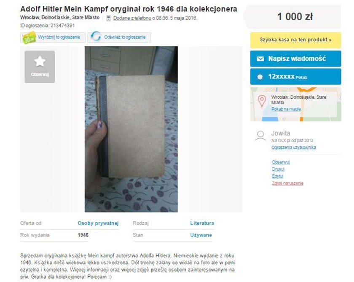The height and width of the screenshot is (282, 354).
Task: Click the phone number star icon
Action: 260,77
